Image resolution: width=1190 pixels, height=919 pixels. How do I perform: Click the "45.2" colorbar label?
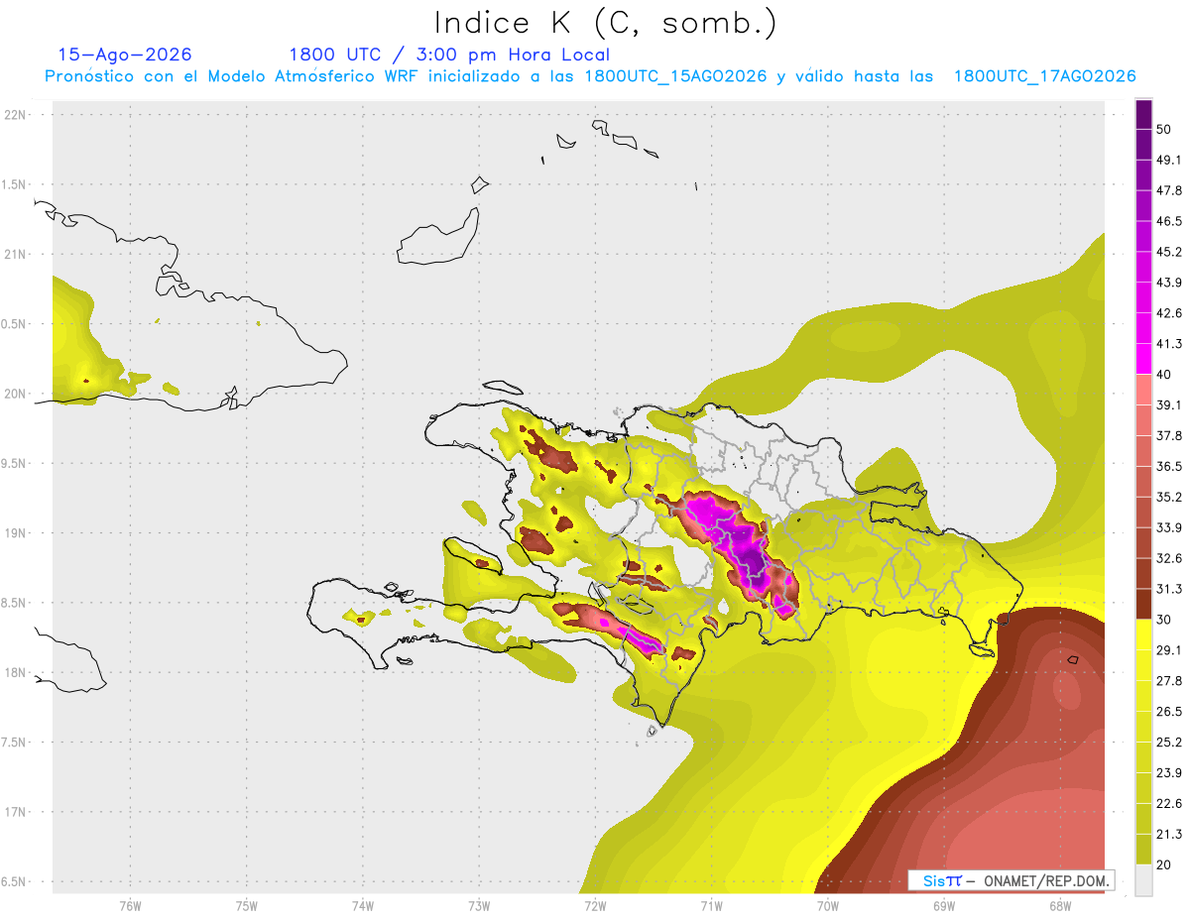point(1169,252)
